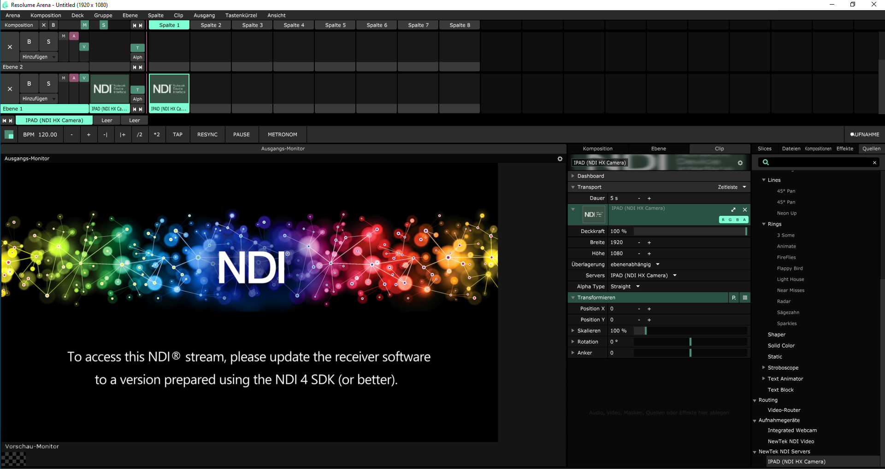This screenshot has width=885, height=469.
Task: Open the Ausgang menu
Action: click(x=204, y=15)
